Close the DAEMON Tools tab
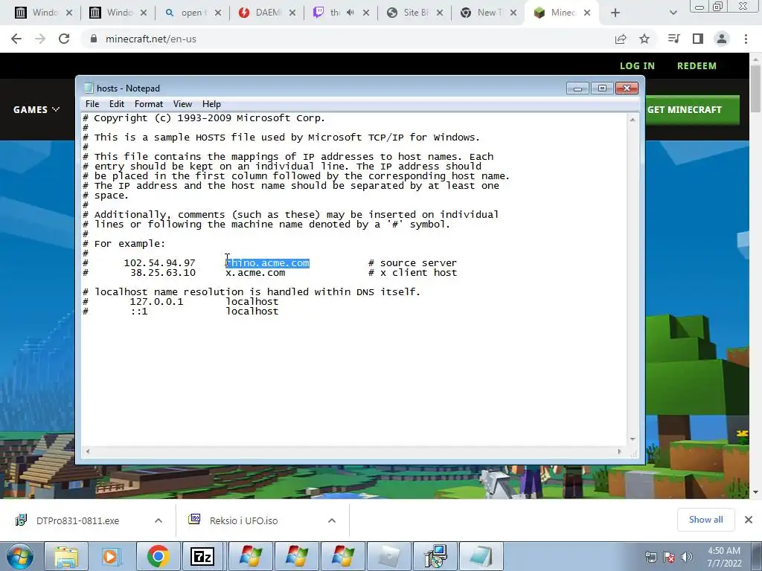This screenshot has height=571, width=762. point(292,13)
